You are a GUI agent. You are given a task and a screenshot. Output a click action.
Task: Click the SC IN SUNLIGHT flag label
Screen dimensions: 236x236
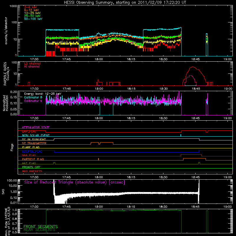point(34,139)
